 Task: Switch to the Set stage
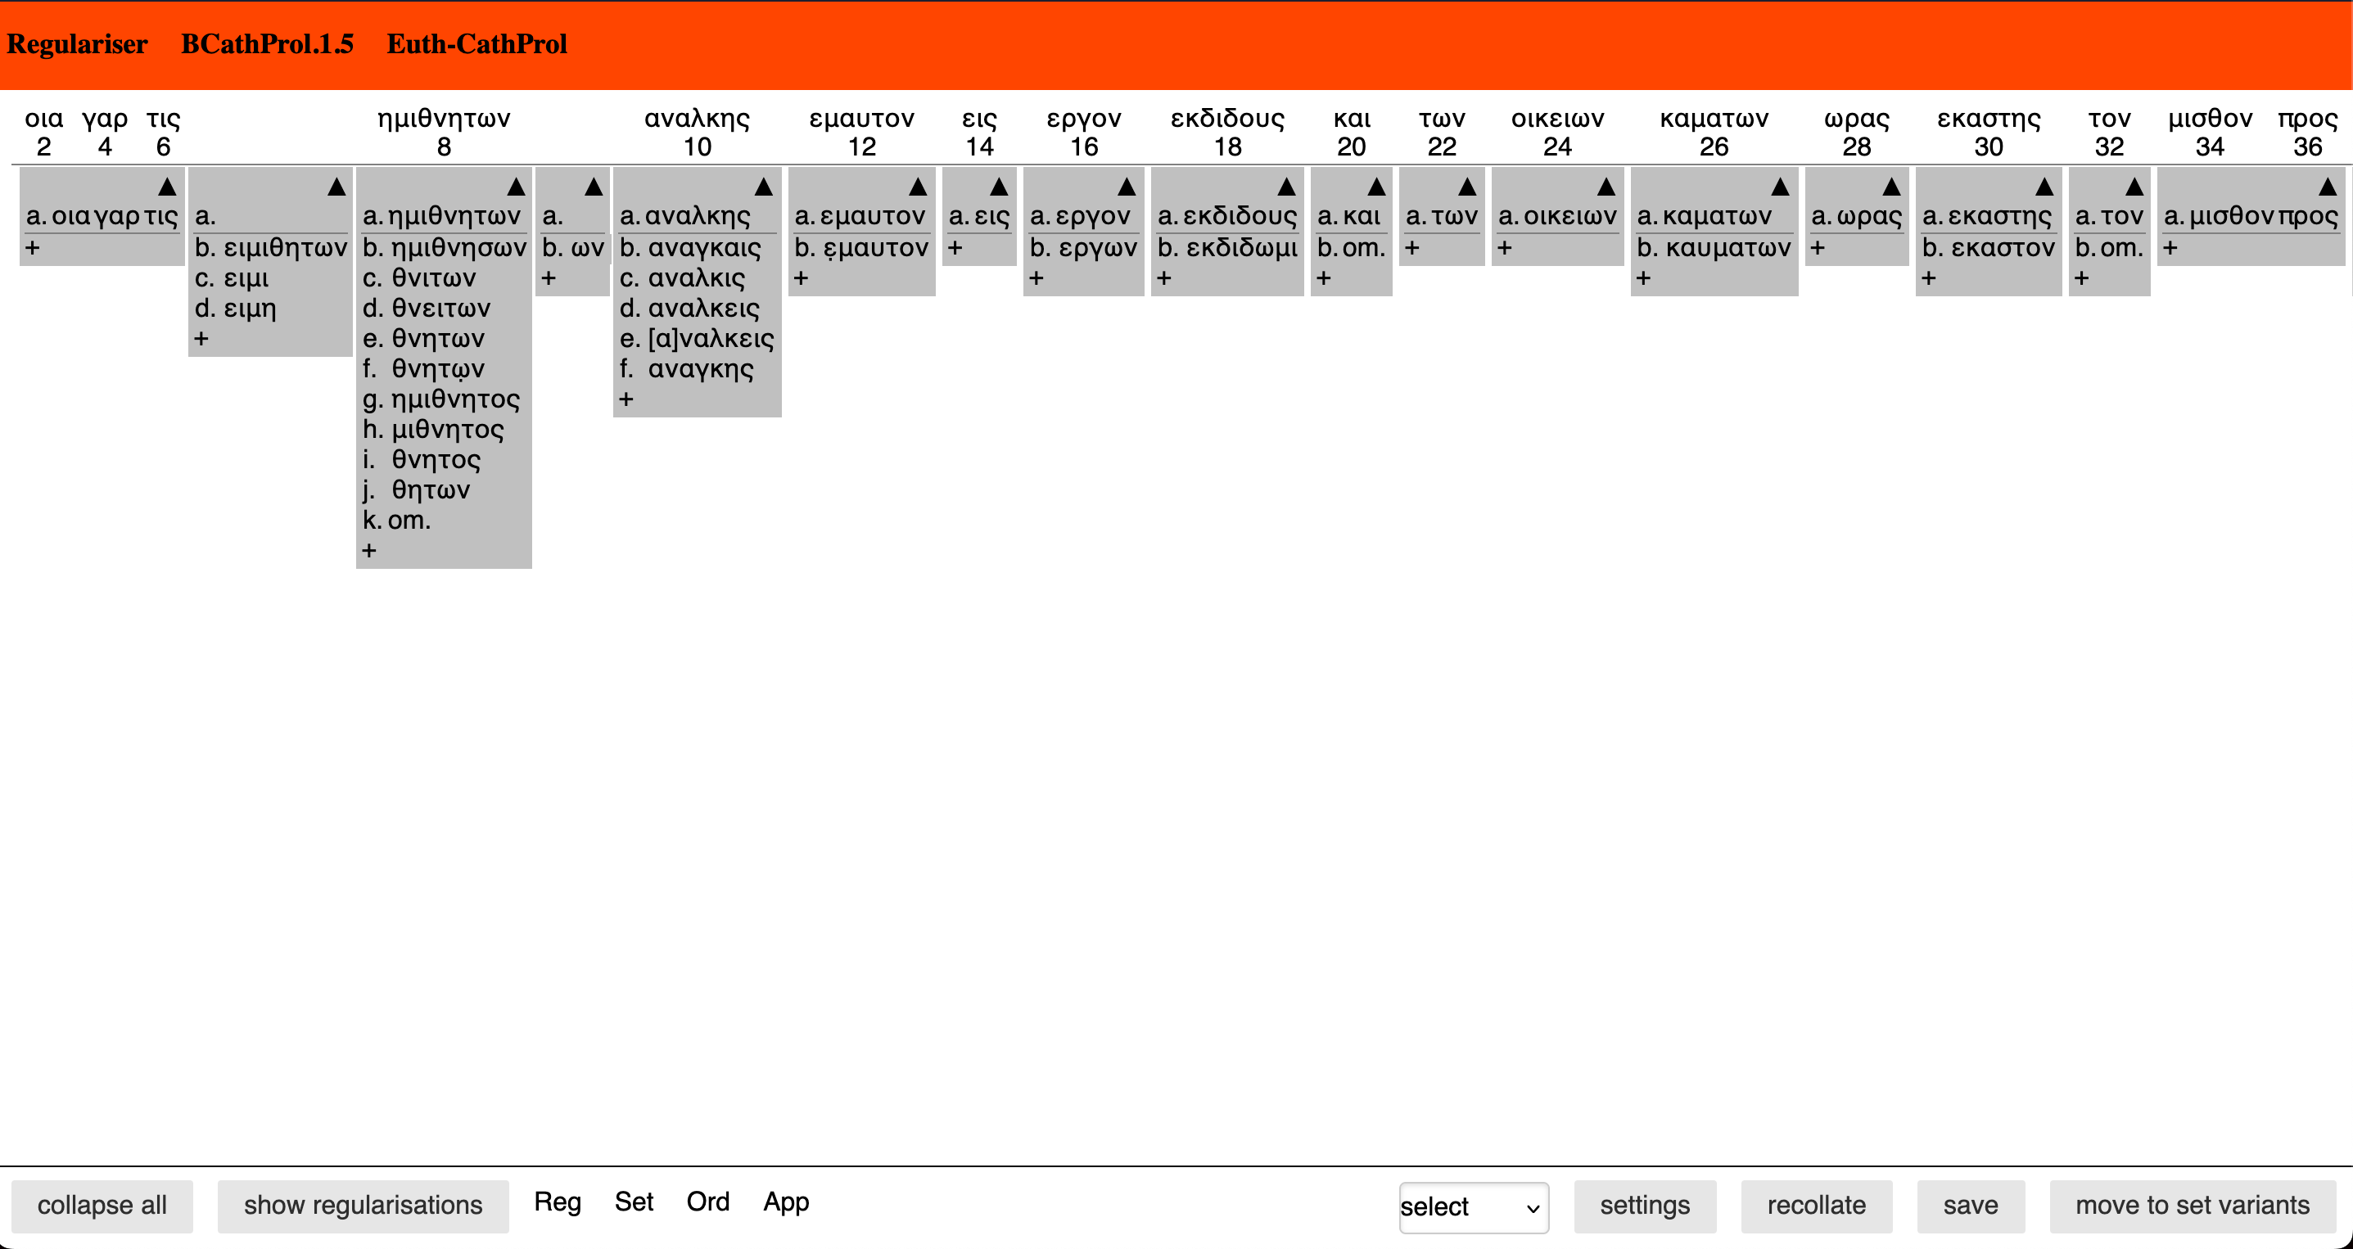633,1202
